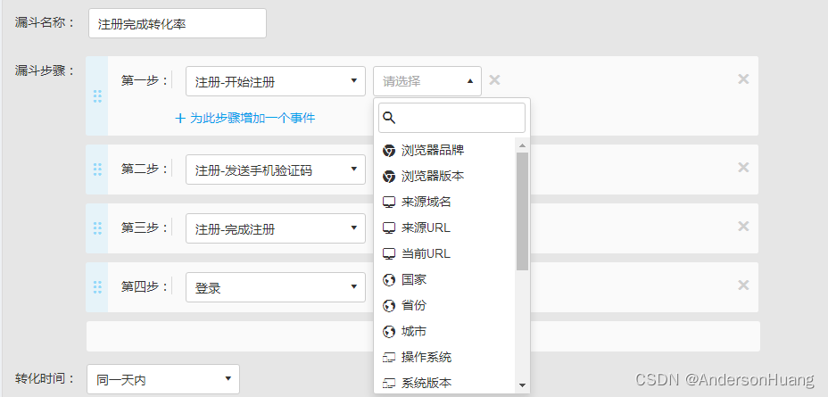Remove the filter next to 请选择 dropdown
This screenshot has height=397, width=828.
click(x=494, y=80)
